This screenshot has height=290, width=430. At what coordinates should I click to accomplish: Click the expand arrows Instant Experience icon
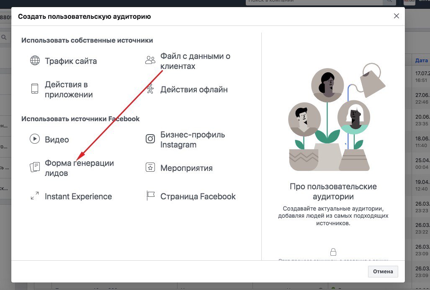[35, 196]
